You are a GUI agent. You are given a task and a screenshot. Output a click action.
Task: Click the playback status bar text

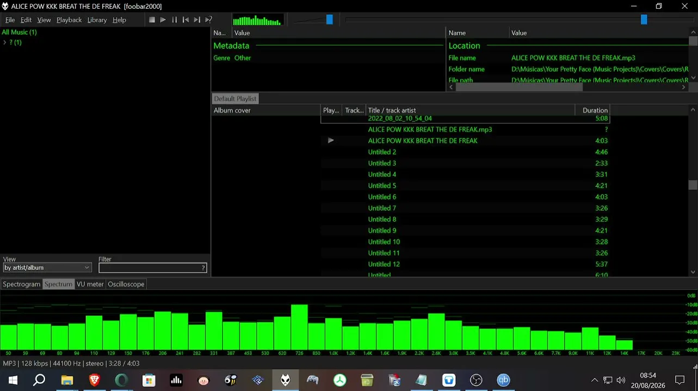point(71,363)
